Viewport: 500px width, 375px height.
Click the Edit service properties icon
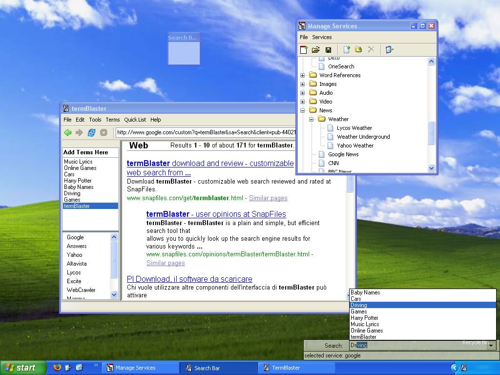coord(389,50)
